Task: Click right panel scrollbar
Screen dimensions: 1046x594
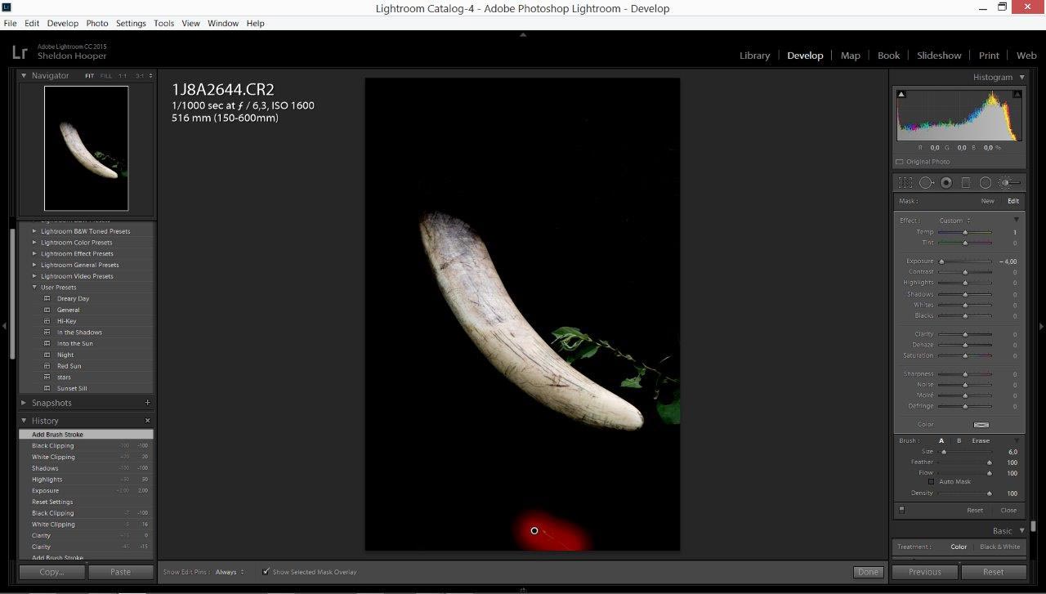Action: tap(1033, 526)
